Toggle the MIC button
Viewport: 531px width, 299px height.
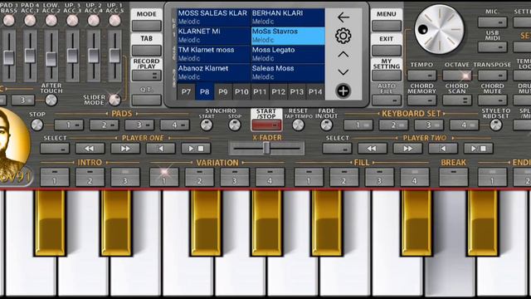tap(492, 22)
